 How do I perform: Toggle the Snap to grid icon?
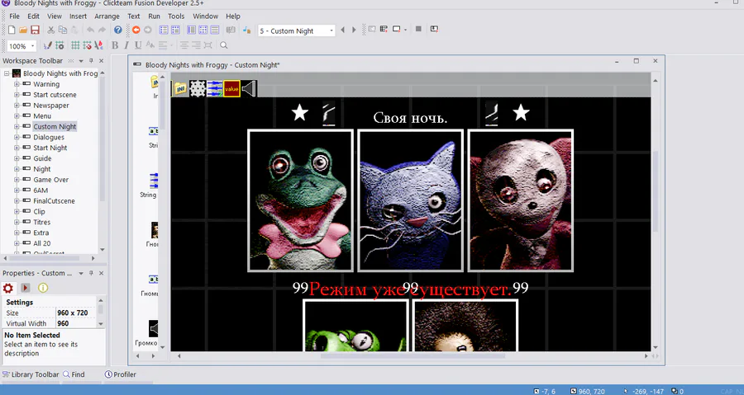point(87,45)
